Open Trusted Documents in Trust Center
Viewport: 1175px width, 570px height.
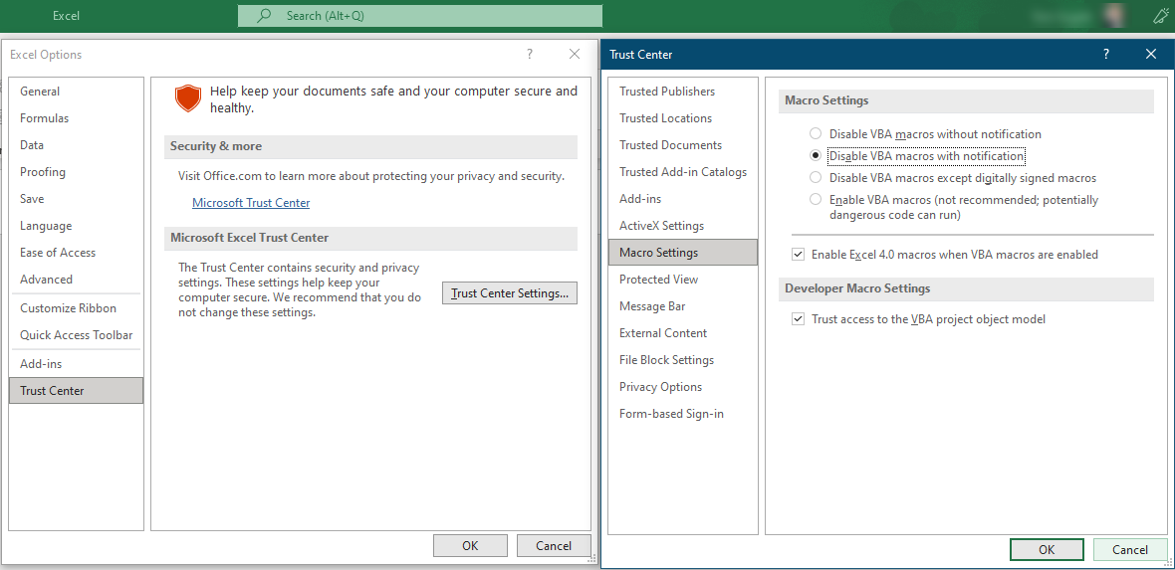(683, 145)
